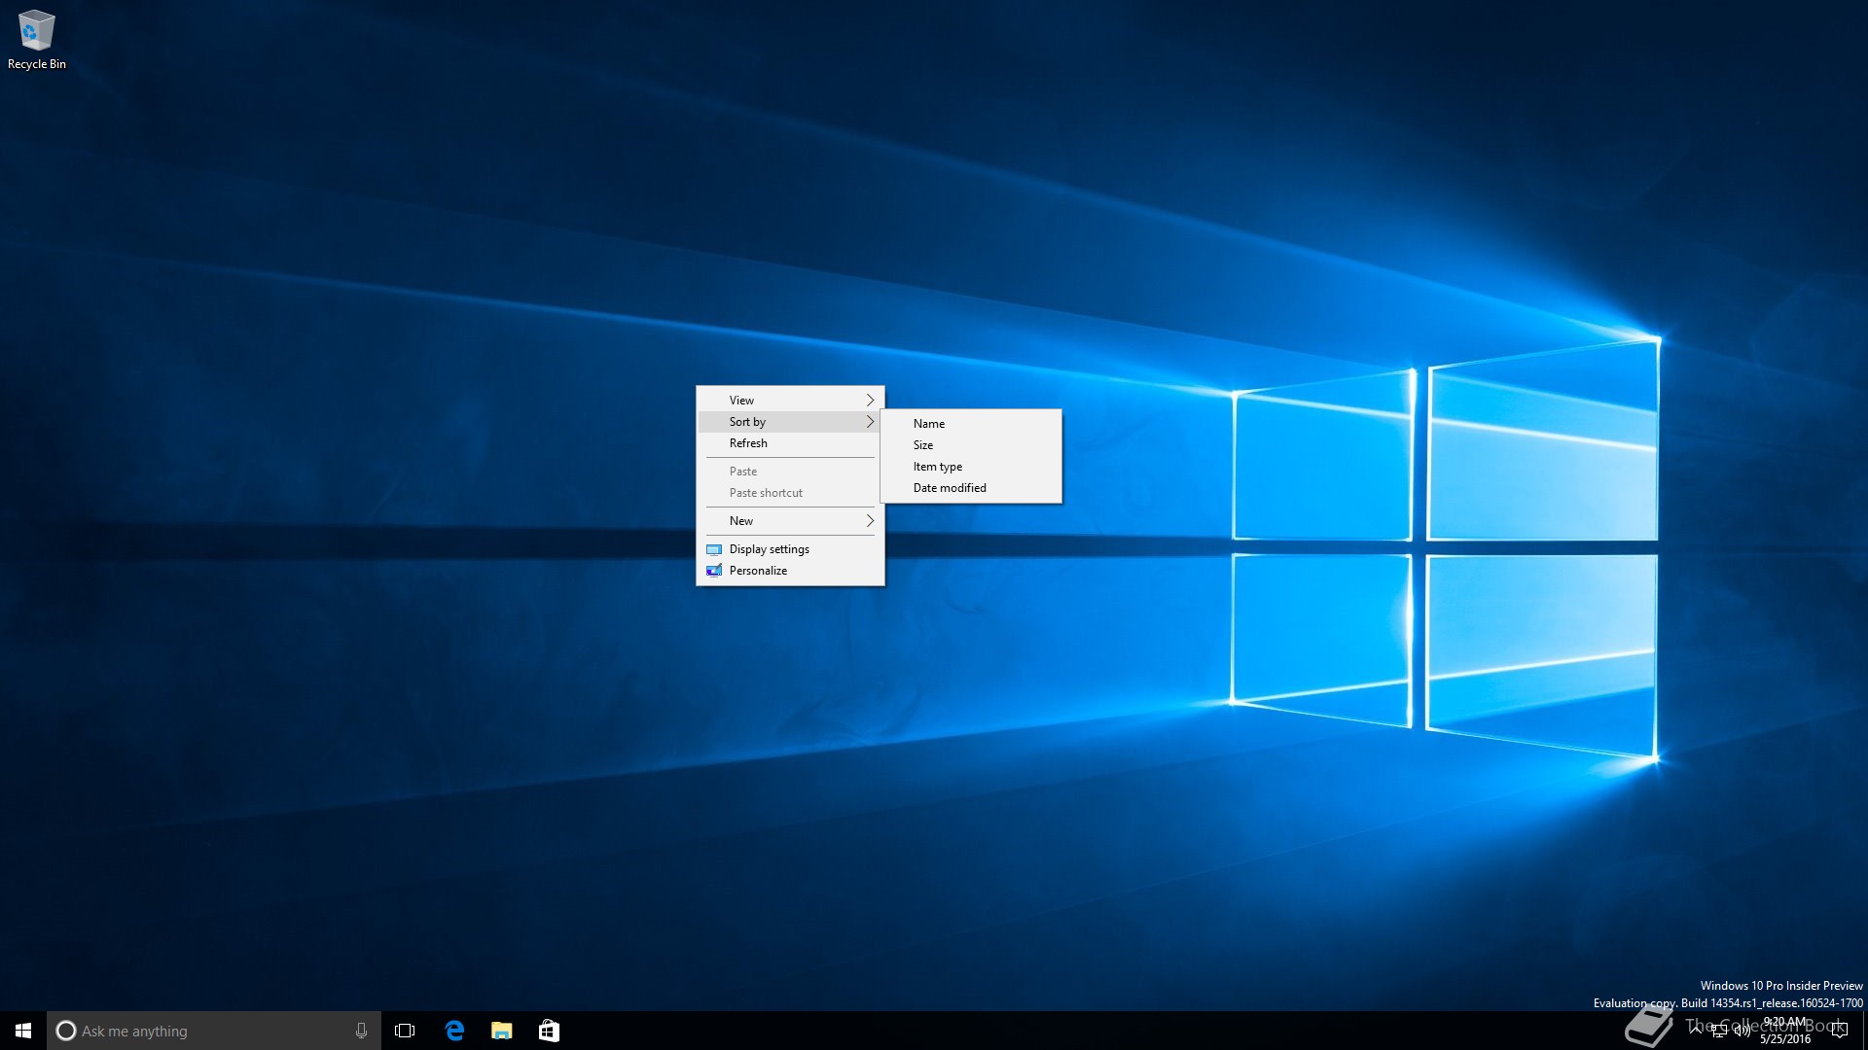Open Task View from the taskbar
The image size is (1868, 1050).
pos(405,1031)
